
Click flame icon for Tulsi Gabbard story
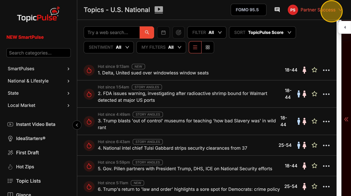pyautogui.click(x=89, y=145)
